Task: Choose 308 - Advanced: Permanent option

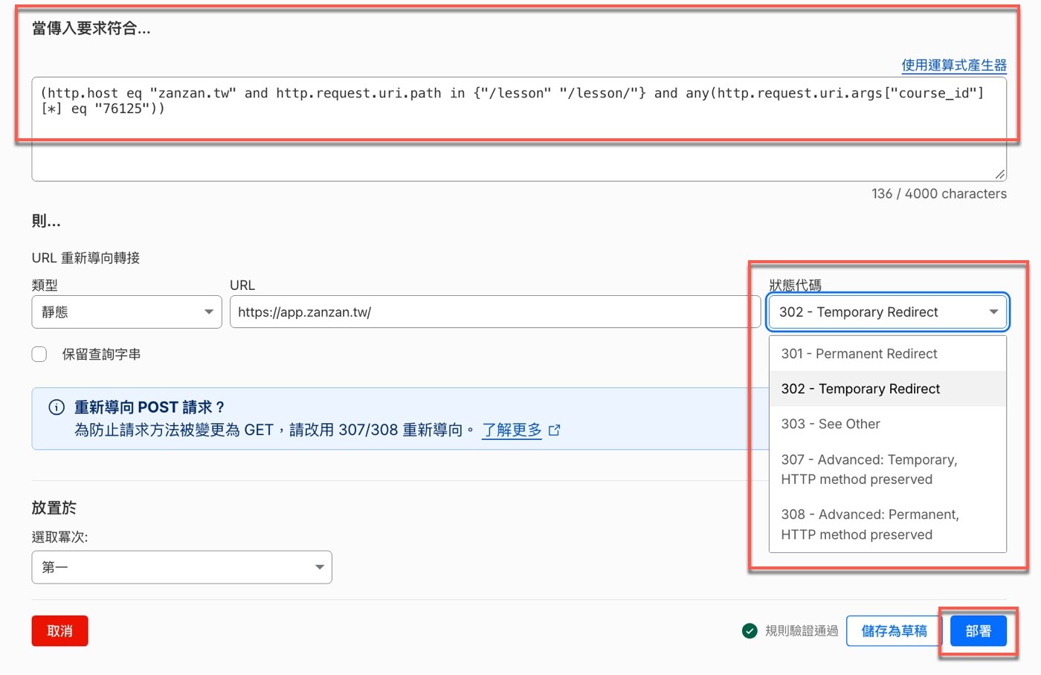Action: pyautogui.click(x=888, y=524)
